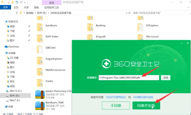
Task: Switch to the 查看 ribbon tab
Action: click(x=36, y=7)
